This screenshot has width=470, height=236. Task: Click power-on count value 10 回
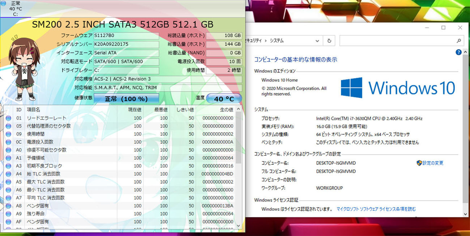coord(224,62)
